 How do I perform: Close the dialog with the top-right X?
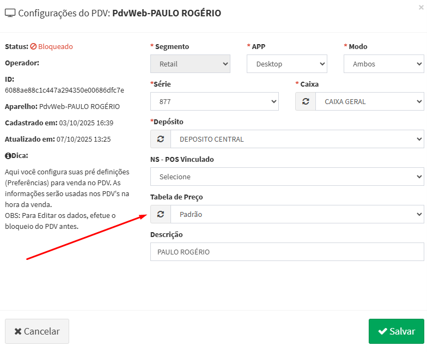(420, 7)
